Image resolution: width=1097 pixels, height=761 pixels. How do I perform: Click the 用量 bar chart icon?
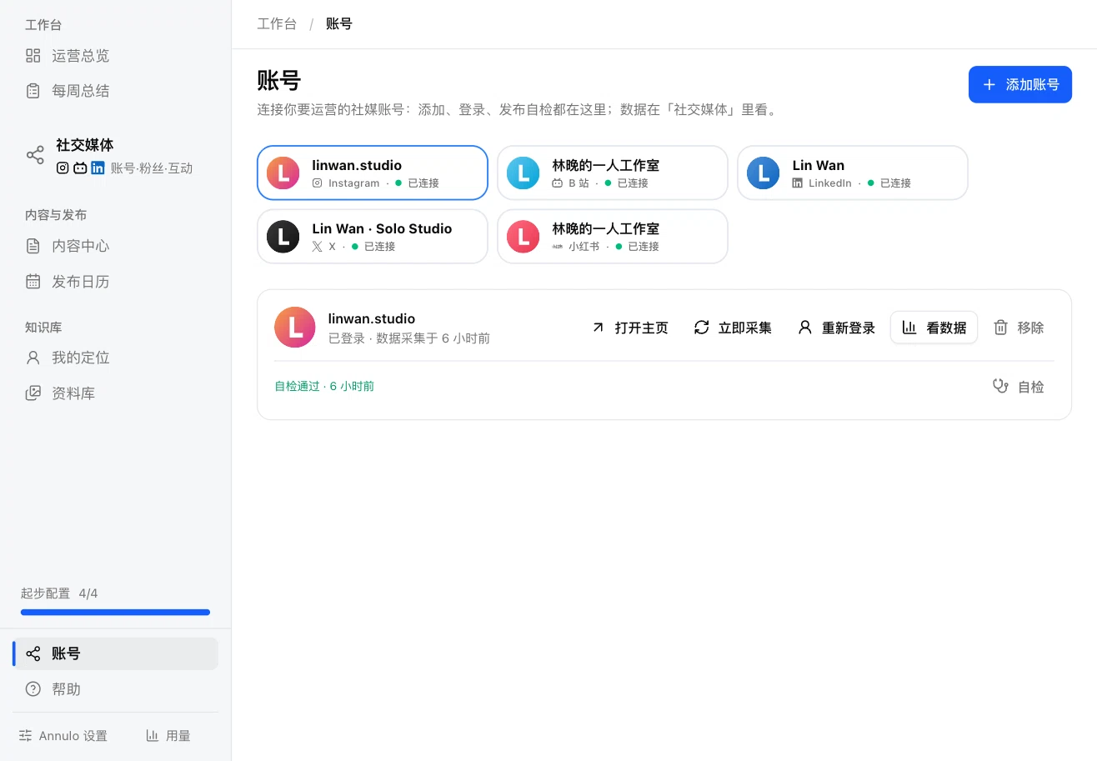click(x=153, y=735)
